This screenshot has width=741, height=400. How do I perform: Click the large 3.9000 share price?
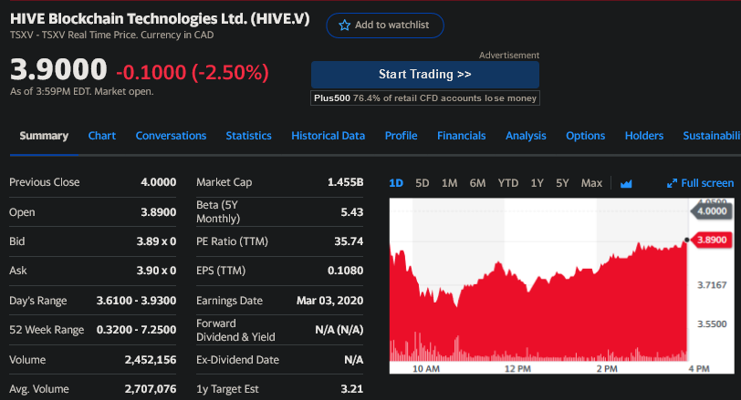pyautogui.click(x=58, y=69)
